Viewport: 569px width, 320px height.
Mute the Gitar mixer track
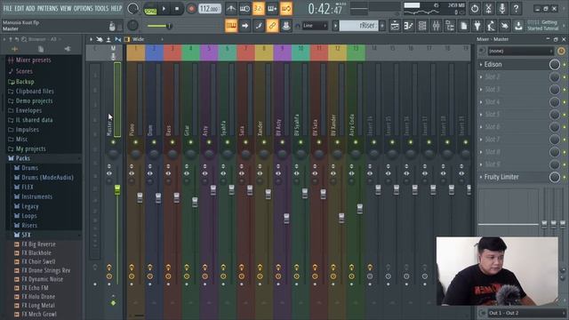190,142
